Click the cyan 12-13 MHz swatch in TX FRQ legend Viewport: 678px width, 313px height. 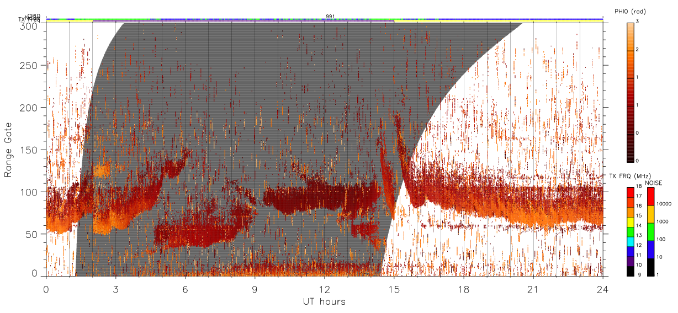(630, 241)
